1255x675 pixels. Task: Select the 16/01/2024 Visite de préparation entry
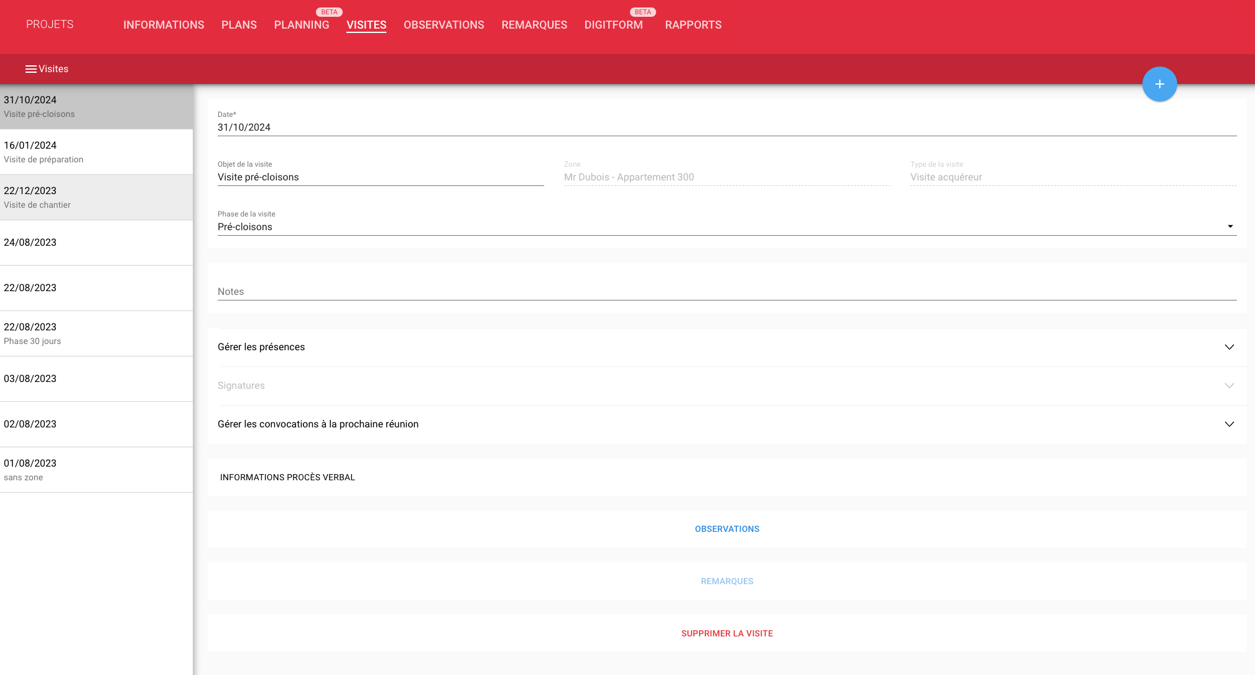[x=96, y=152]
